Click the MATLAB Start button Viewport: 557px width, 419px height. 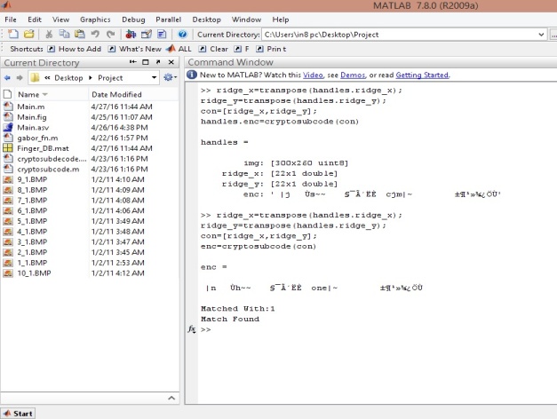coord(18,414)
